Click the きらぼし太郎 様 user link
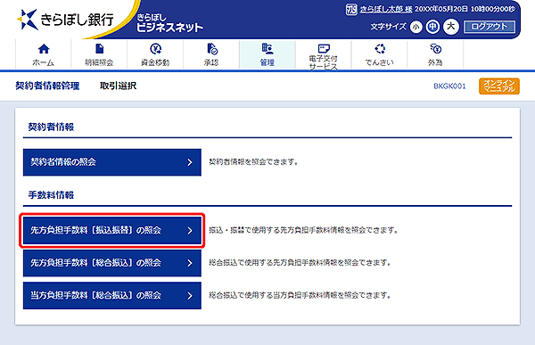The image size is (535, 345). tap(386, 10)
